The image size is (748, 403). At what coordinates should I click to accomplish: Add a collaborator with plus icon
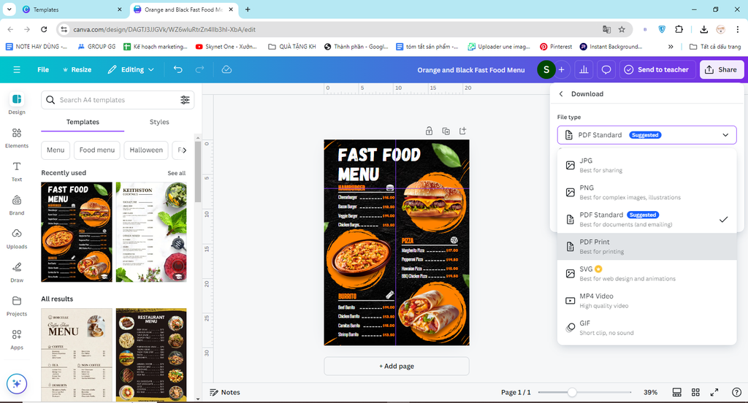click(x=562, y=69)
